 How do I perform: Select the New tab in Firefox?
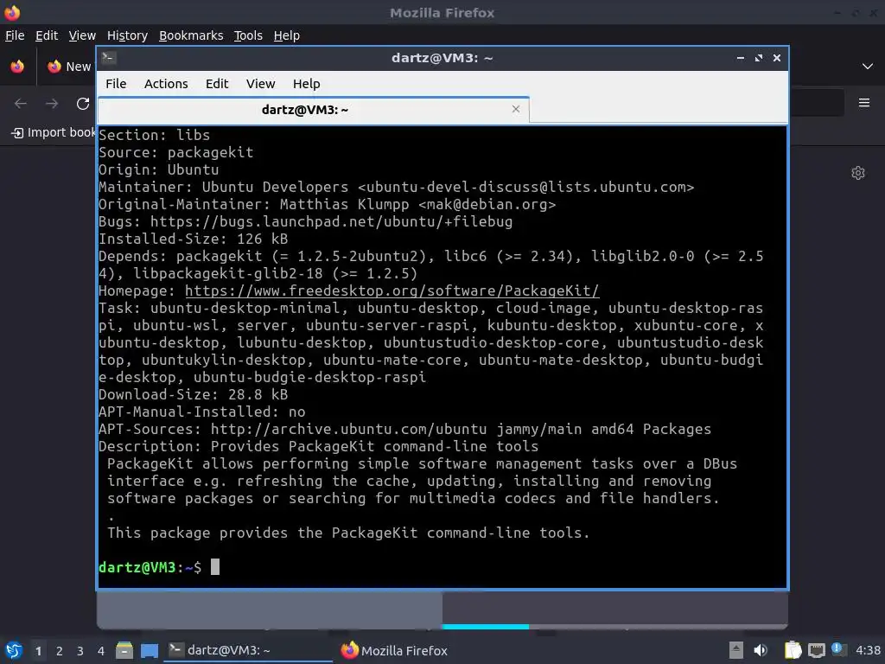click(69, 67)
